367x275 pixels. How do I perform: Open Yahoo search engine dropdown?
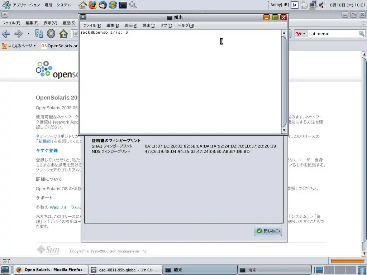click(x=300, y=34)
